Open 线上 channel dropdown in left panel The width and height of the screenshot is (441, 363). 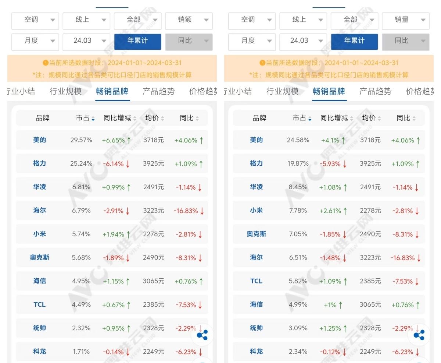click(x=86, y=21)
